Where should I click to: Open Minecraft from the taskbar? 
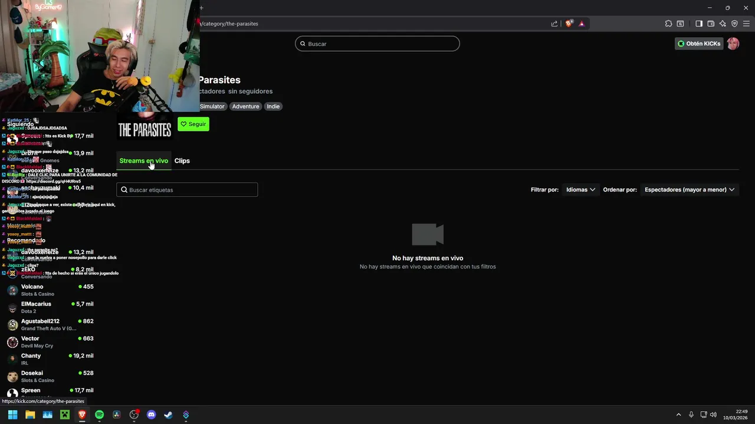tap(65, 415)
